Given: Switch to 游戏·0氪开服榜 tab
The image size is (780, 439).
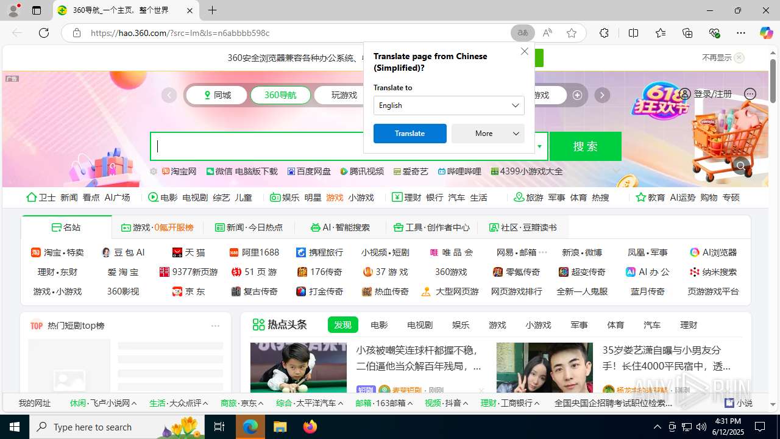Looking at the screenshot, I should click(157, 227).
